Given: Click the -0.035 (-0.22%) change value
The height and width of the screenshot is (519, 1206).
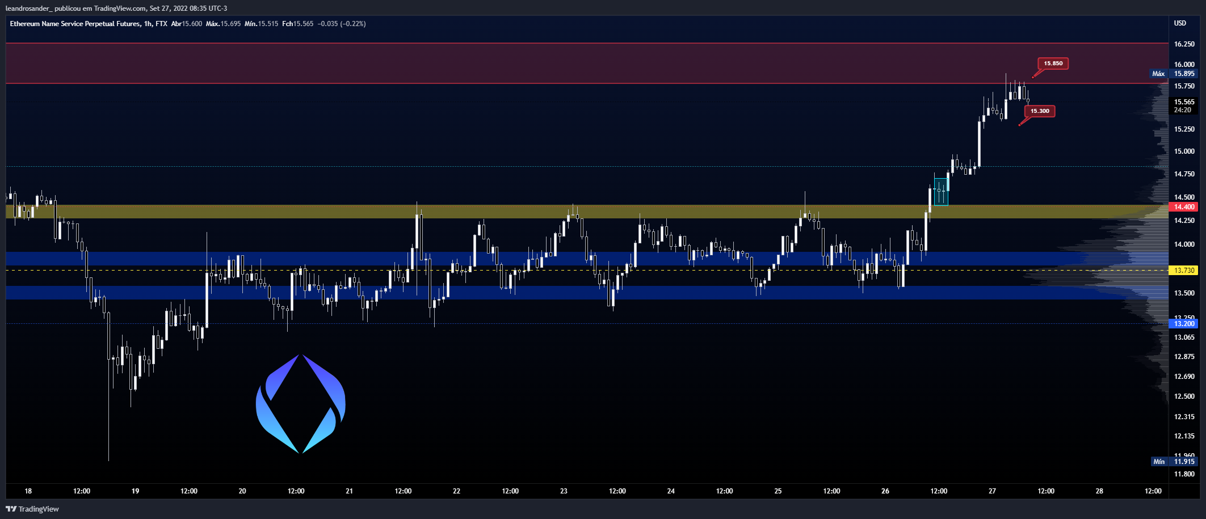Looking at the screenshot, I should pos(342,24).
